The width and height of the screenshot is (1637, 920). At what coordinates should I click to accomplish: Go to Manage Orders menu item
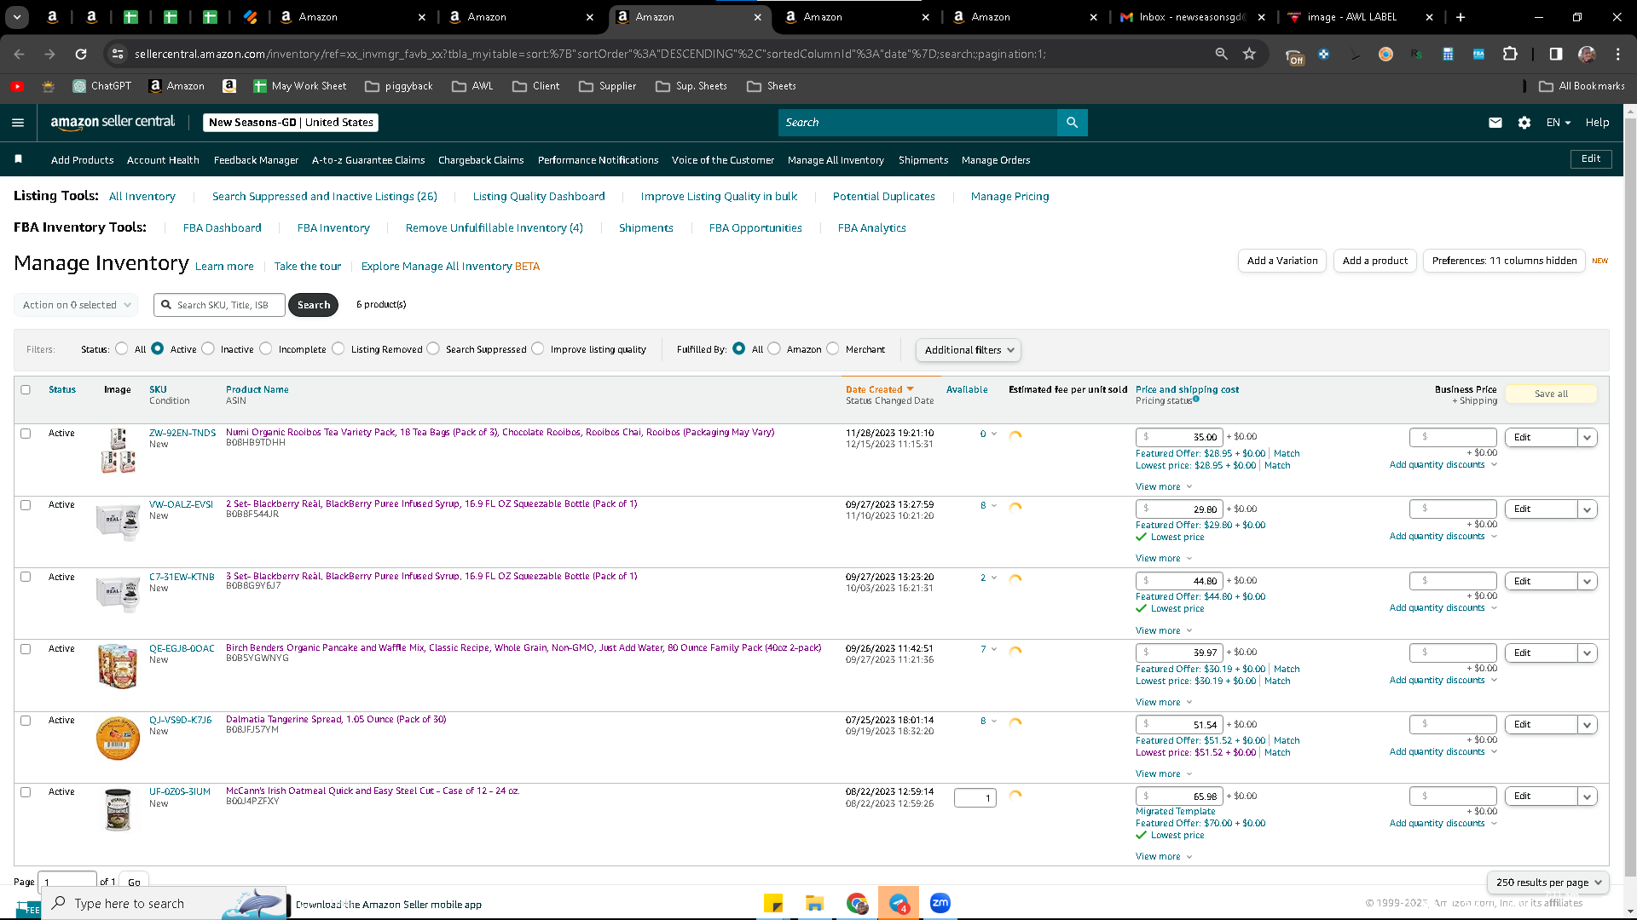pos(996,160)
